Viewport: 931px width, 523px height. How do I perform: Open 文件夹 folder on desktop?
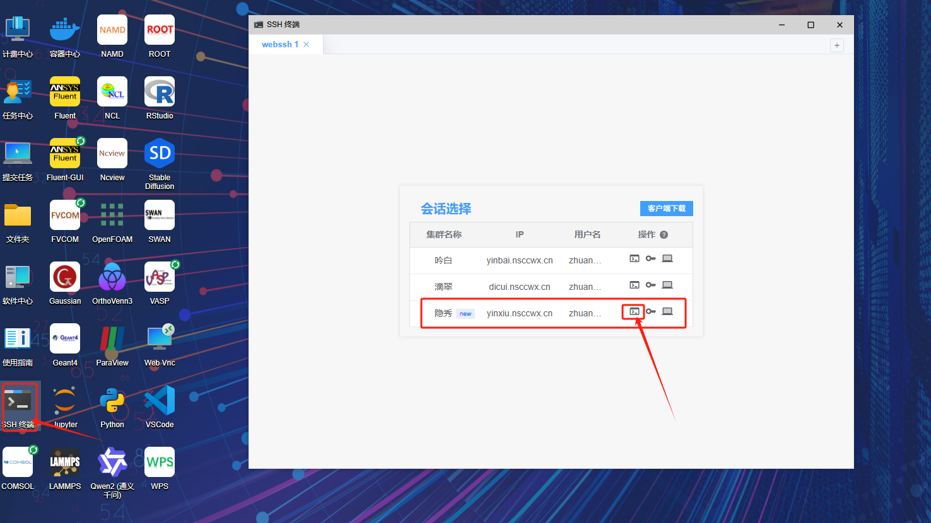tap(18, 216)
